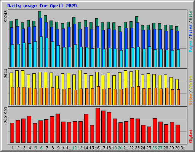Click day label 7 on the x-axis
195x152 pixels.
(47, 148)
